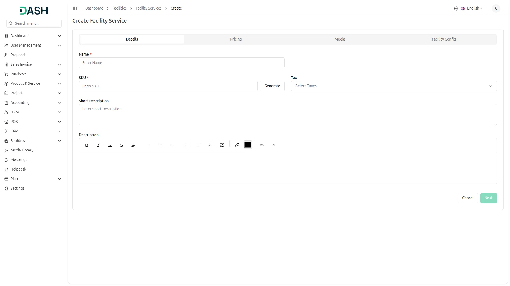Toggle bold formatting in description editor
The image size is (510, 286).
(x=87, y=145)
